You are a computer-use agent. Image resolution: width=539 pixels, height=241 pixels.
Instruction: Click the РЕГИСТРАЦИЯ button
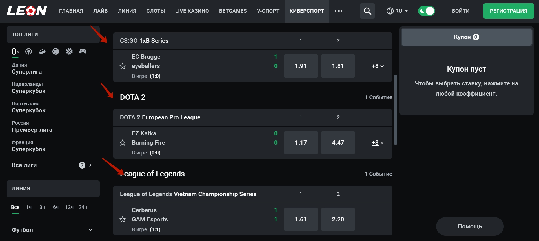point(508,11)
